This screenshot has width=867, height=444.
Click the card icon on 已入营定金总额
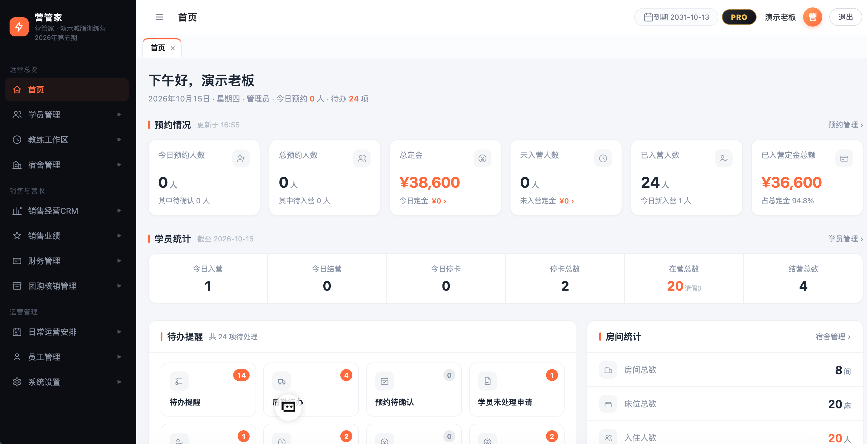point(844,158)
